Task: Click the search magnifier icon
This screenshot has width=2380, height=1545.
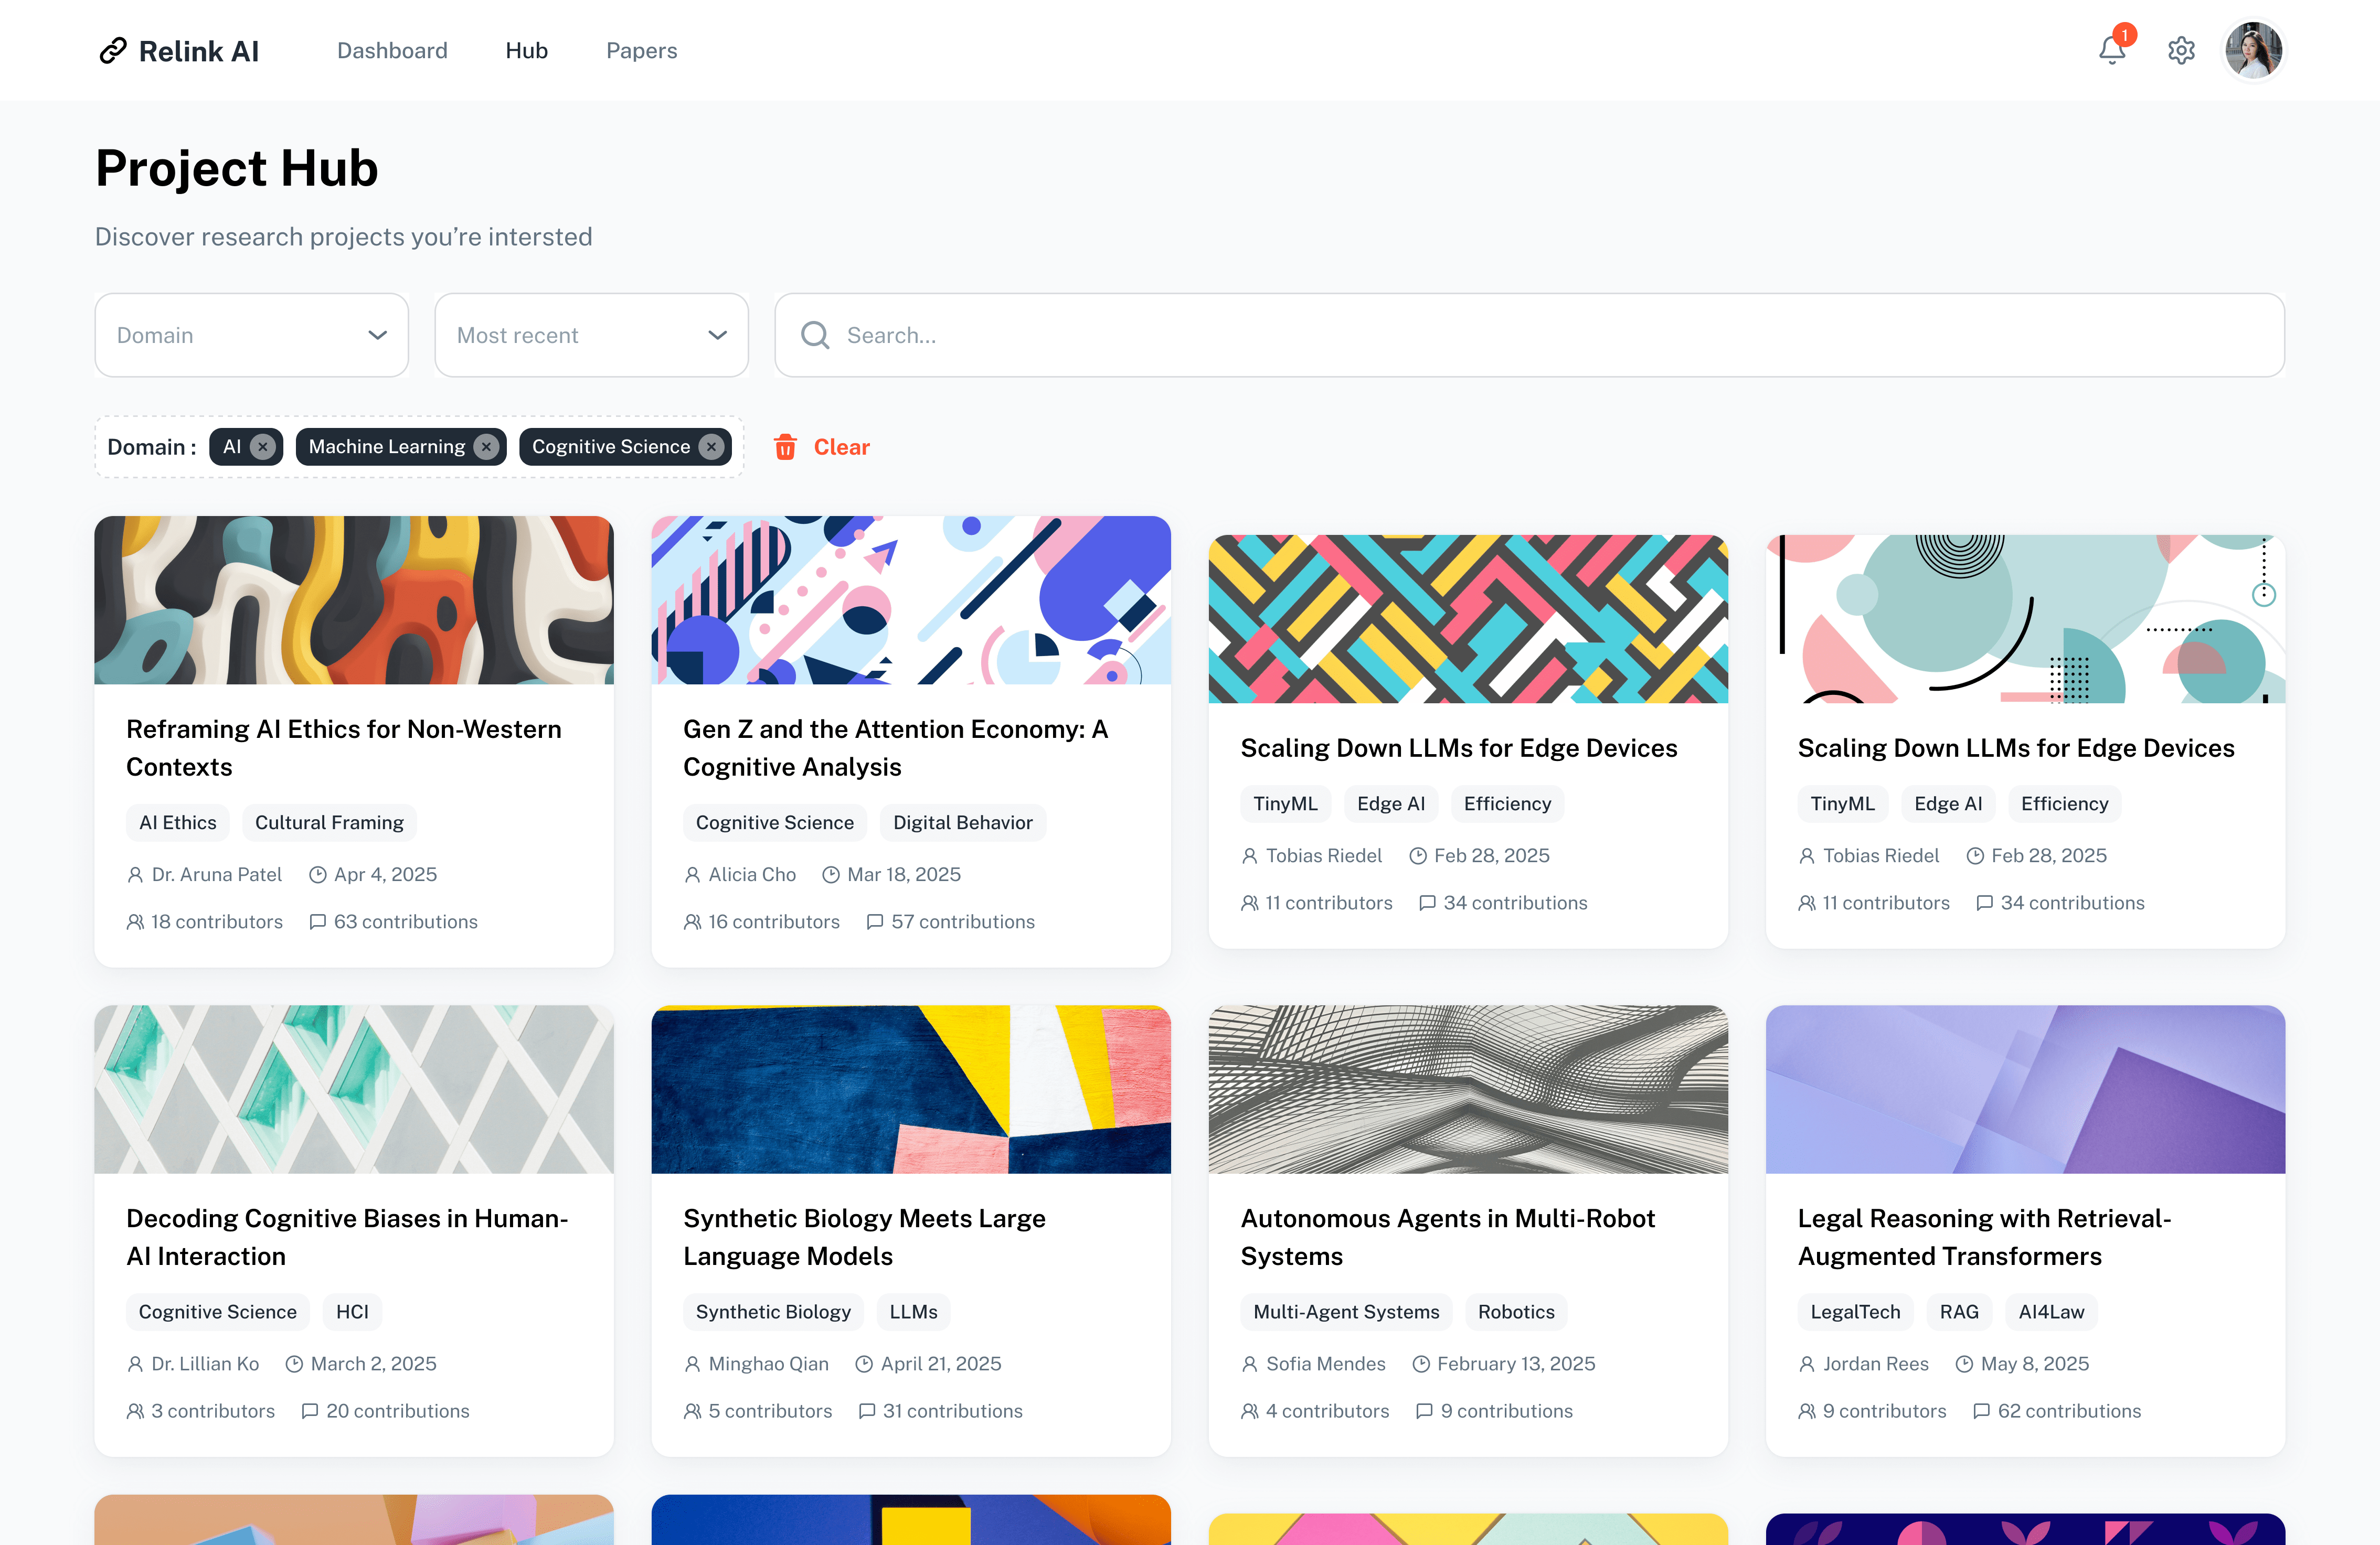Action: coord(815,335)
